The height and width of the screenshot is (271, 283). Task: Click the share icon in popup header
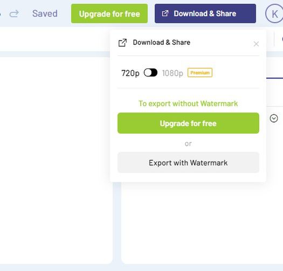122,43
